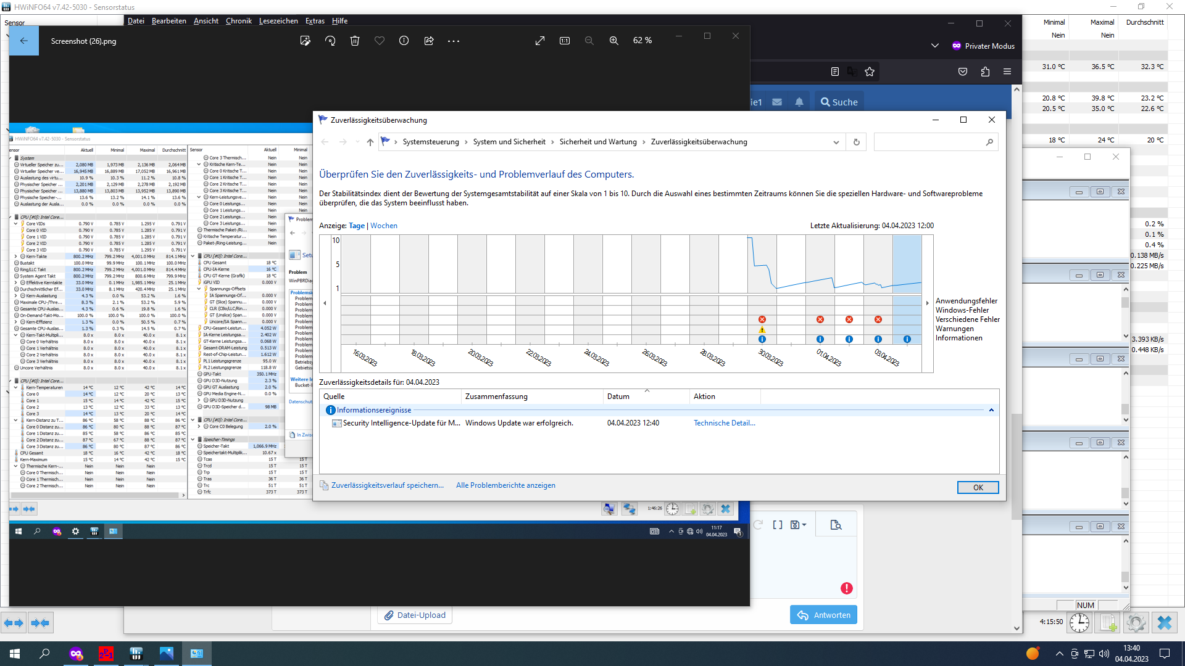
Task: Zoom in on the photo
Action: 614,41
